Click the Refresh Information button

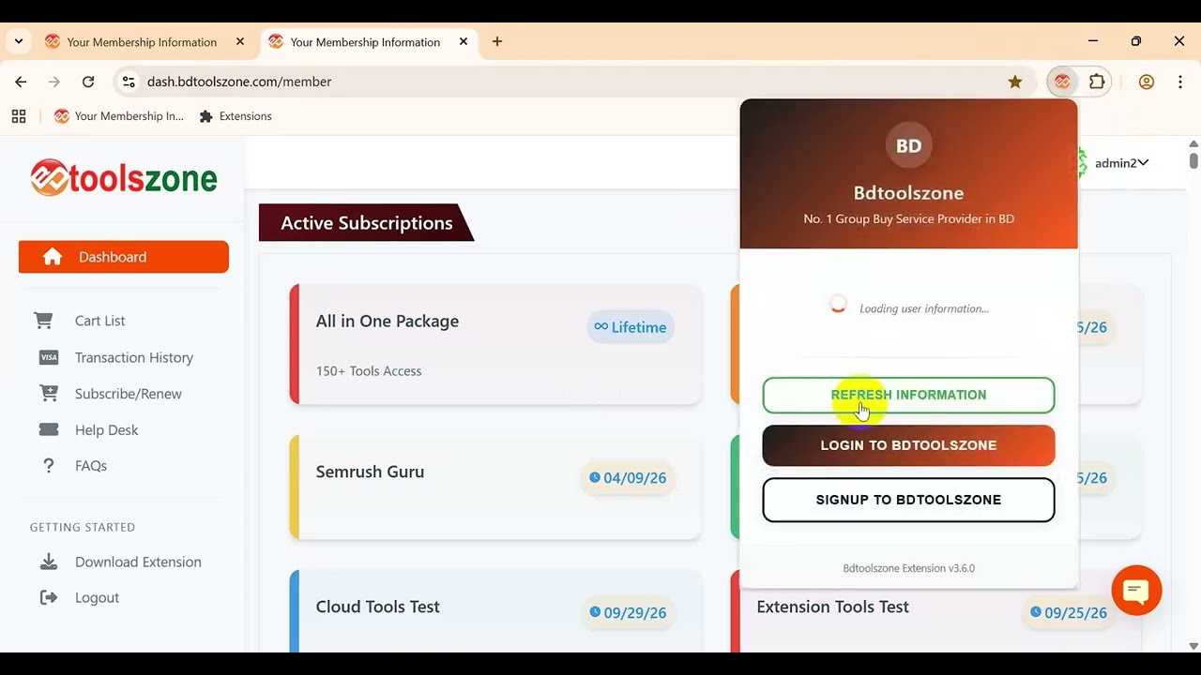pos(908,395)
